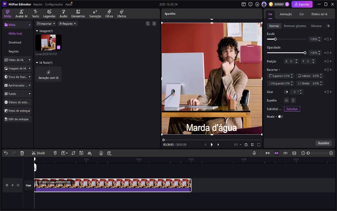Click the list view sort icon in media panel
This screenshot has width=337, height=211.
tap(154, 24)
